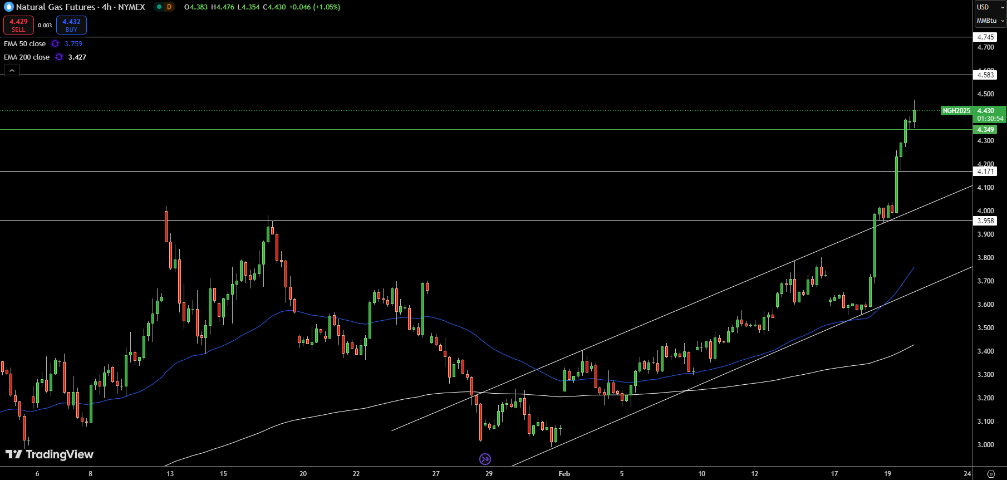
Task: Click the low price L4.354 value
Action: coord(248,7)
